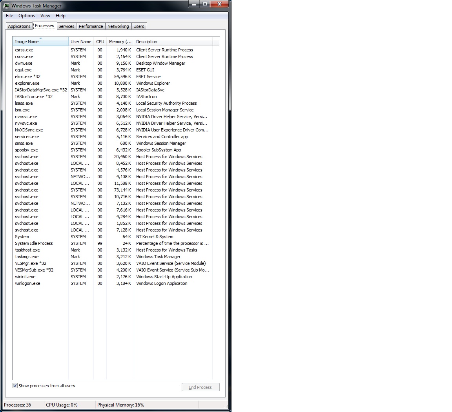Click Processes: 36 in status bar
452x412 pixels.
(17, 405)
